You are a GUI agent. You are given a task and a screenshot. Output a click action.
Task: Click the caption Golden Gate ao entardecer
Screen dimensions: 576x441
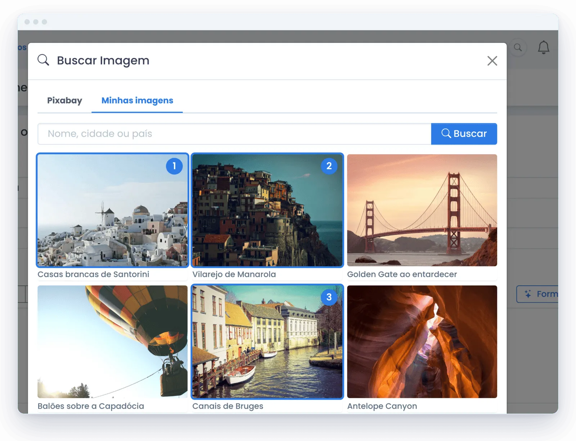pos(402,274)
